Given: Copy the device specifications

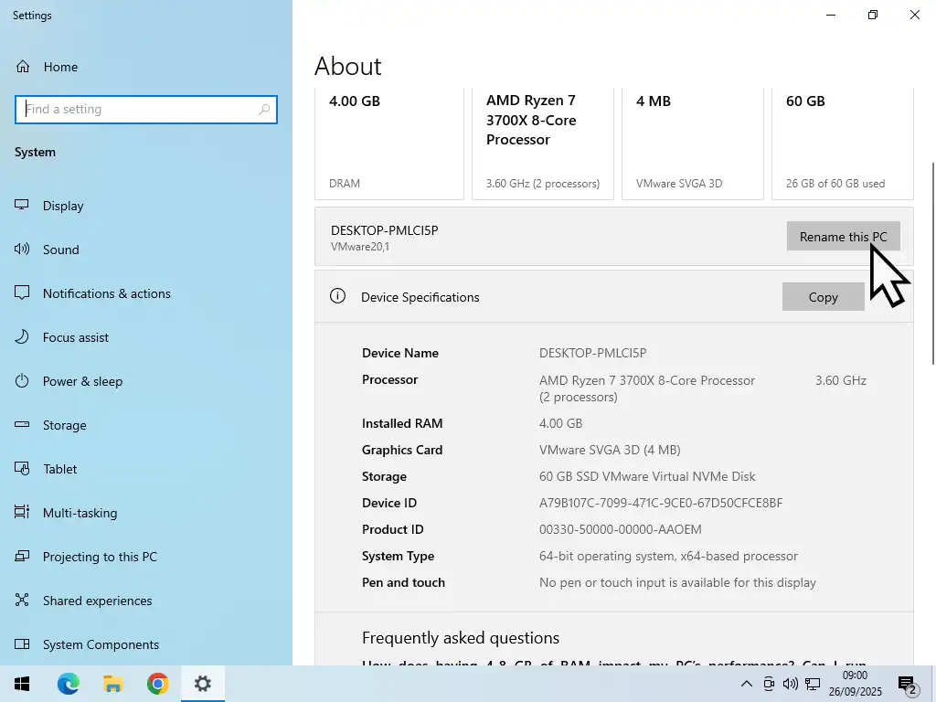Looking at the screenshot, I should [824, 297].
